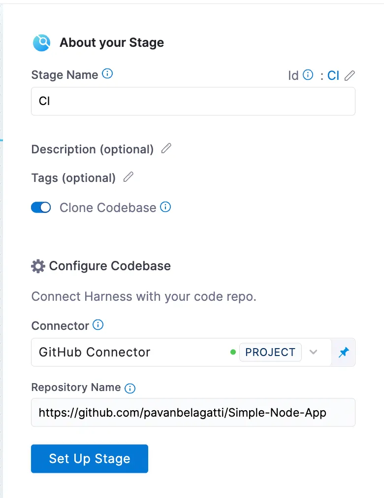384x498 pixels.
Task: Edit Tags using the pencil icon
Action: pos(128,177)
